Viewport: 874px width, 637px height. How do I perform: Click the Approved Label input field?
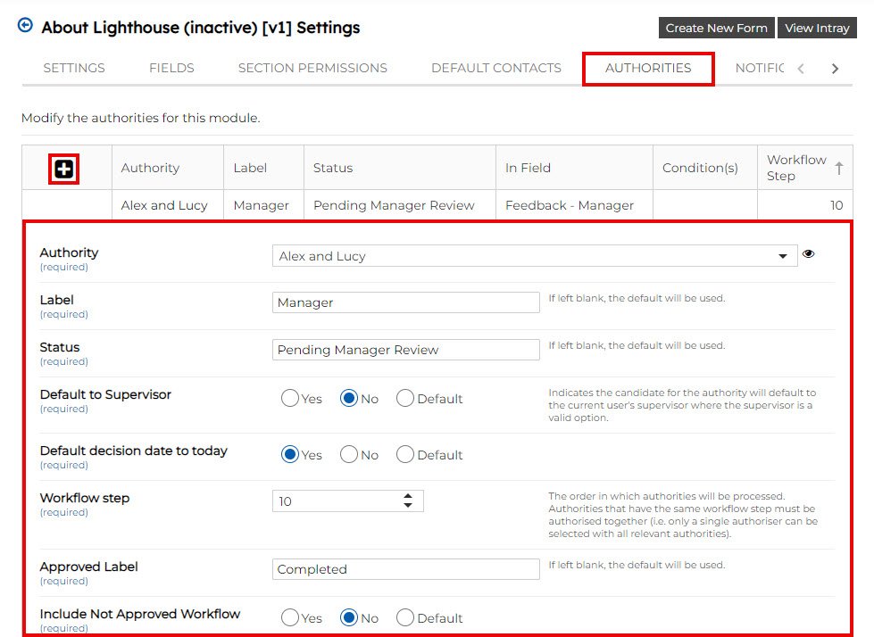tap(405, 569)
